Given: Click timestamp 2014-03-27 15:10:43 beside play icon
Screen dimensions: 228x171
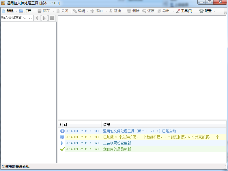Looking at the screenshot, I should click(82, 143).
